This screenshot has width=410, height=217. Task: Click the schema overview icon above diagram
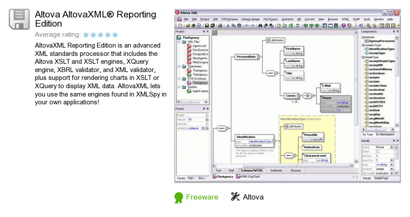click(x=215, y=33)
